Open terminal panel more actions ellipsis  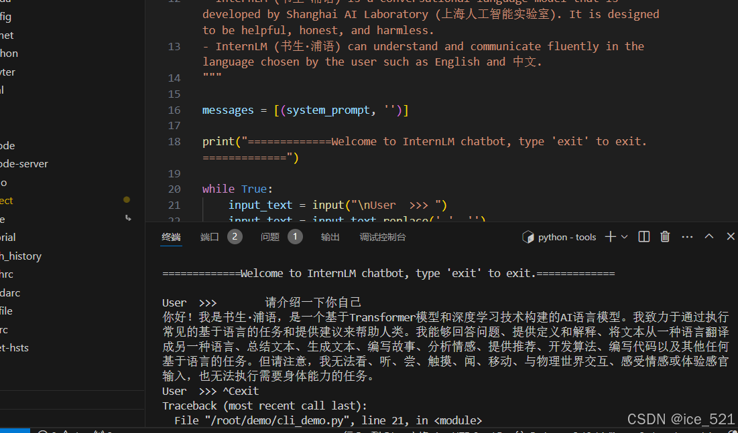coord(687,237)
